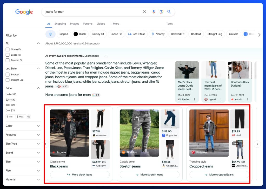Open Google Lens image search icon
The image size is (266, 189).
161,12
